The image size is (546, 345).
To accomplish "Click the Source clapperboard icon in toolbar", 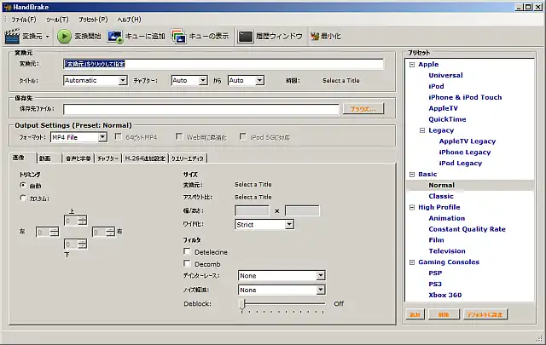I will point(12,36).
